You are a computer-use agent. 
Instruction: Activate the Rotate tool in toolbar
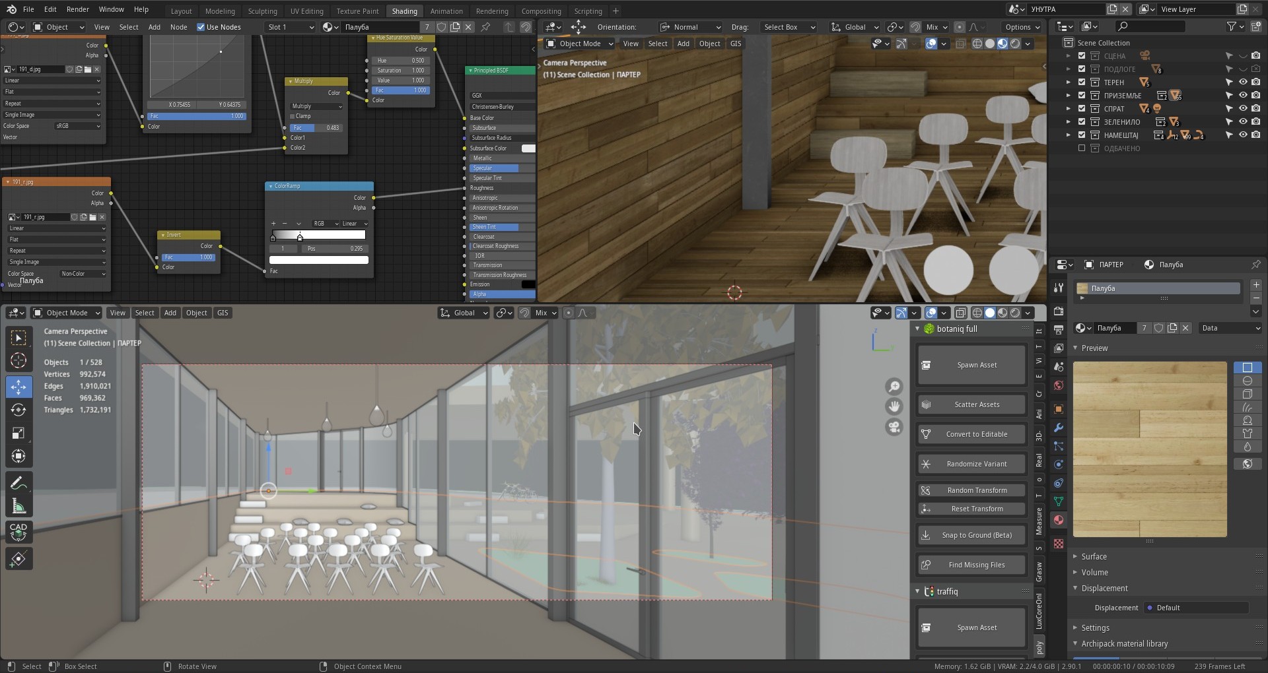tap(18, 410)
